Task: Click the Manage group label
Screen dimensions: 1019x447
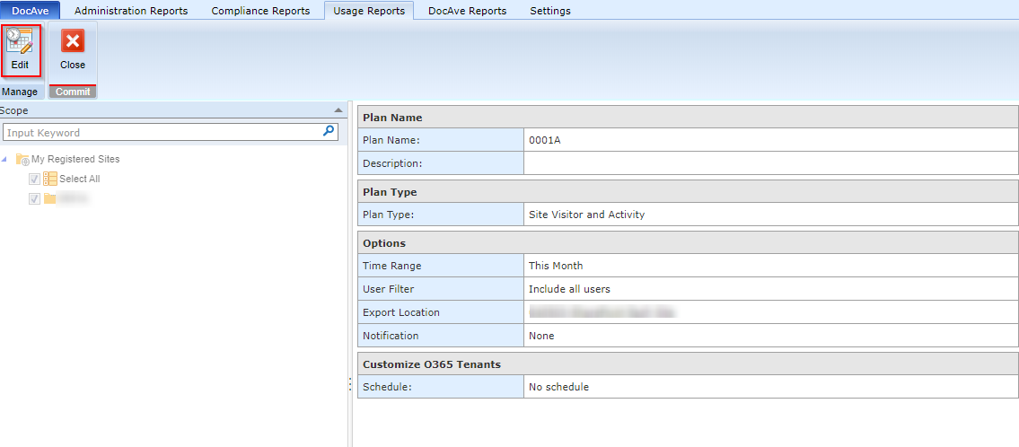Action: tap(20, 92)
